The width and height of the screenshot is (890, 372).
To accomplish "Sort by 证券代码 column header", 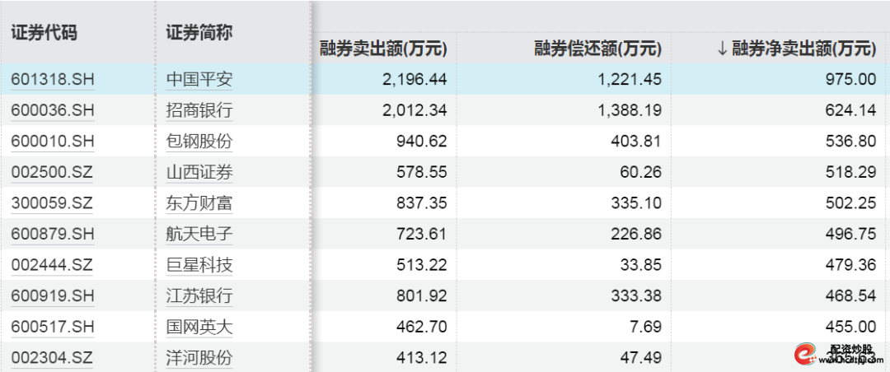I will 44,33.
